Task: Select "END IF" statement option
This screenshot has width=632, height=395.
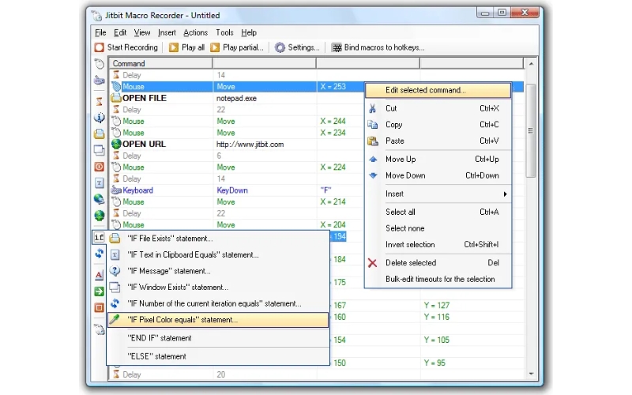Action: point(218,338)
